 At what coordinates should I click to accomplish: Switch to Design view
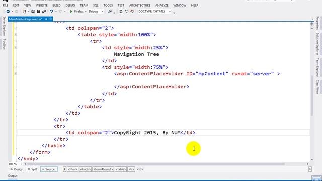click(17, 169)
